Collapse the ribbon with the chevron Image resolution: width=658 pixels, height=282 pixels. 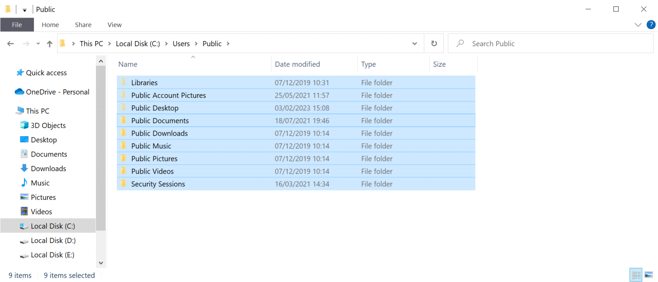click(638, 24)
